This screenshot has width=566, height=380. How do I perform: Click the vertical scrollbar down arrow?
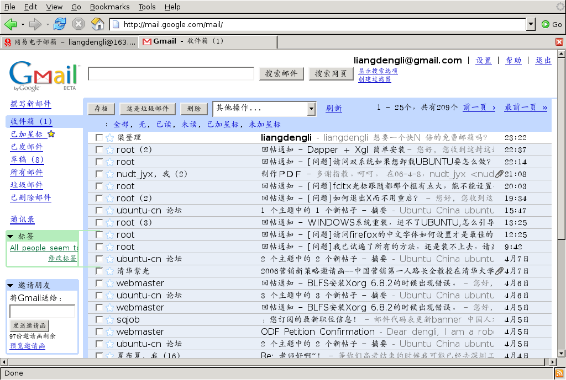(x=562, y=354)
